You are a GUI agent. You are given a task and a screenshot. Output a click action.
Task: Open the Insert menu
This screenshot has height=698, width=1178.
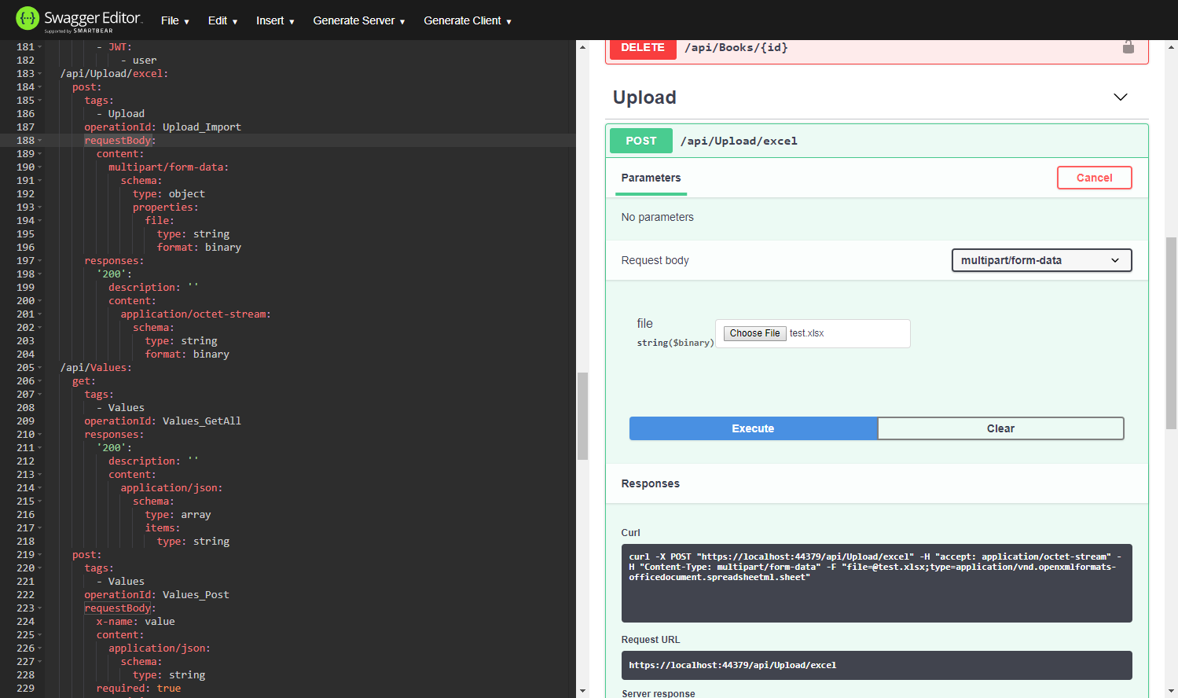pyautogui.click(x=275, y=20)
